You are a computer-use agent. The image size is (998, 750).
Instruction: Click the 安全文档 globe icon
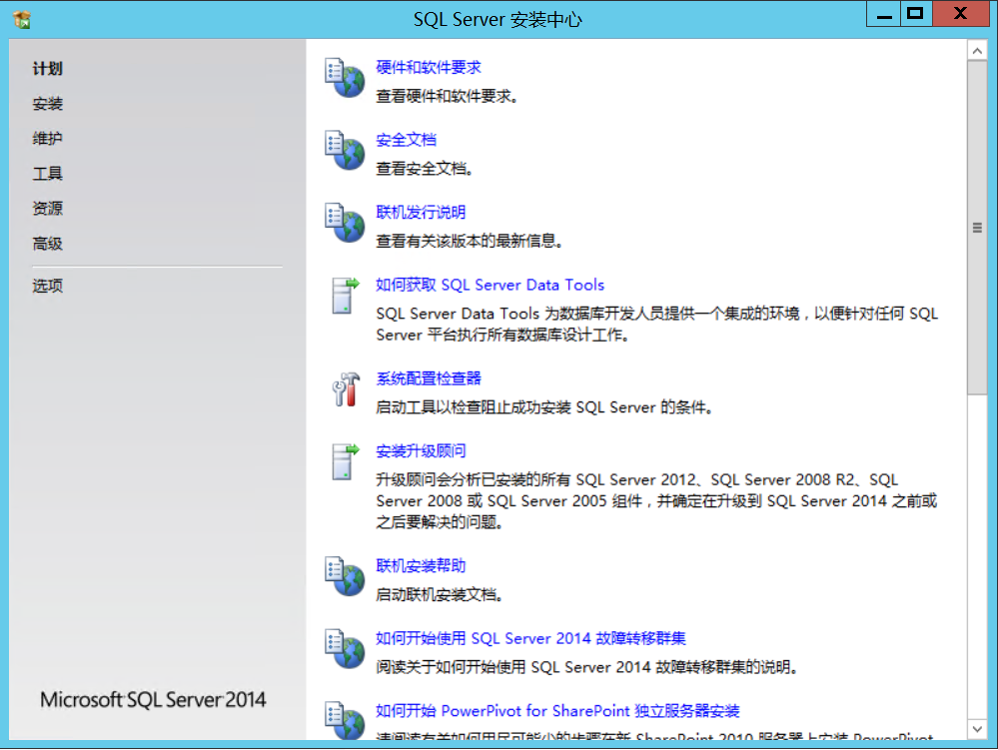(344, 150)
